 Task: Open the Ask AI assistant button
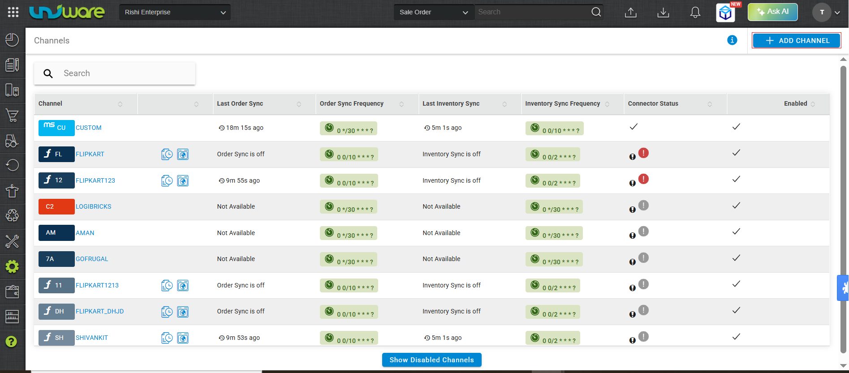point(773,12)
